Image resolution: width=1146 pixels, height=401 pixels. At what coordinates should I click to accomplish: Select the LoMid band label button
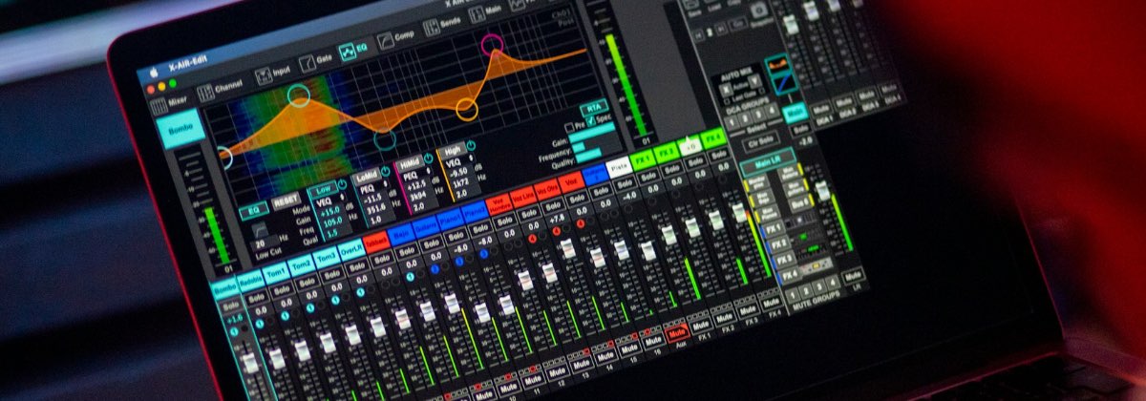click(x=365, y=176)
